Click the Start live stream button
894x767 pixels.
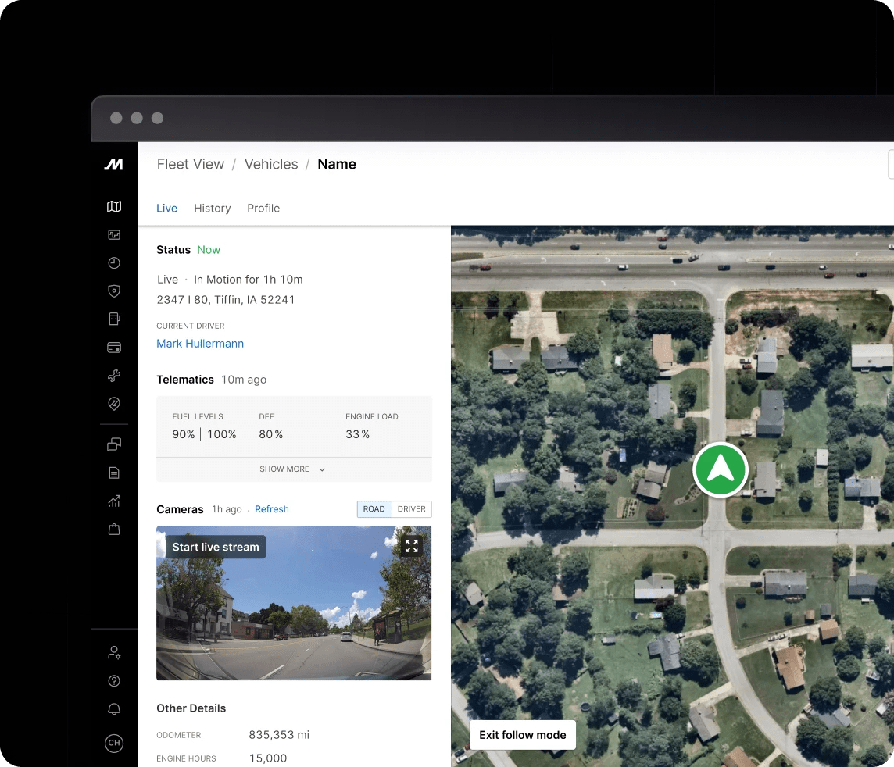(x=216, y=547)
